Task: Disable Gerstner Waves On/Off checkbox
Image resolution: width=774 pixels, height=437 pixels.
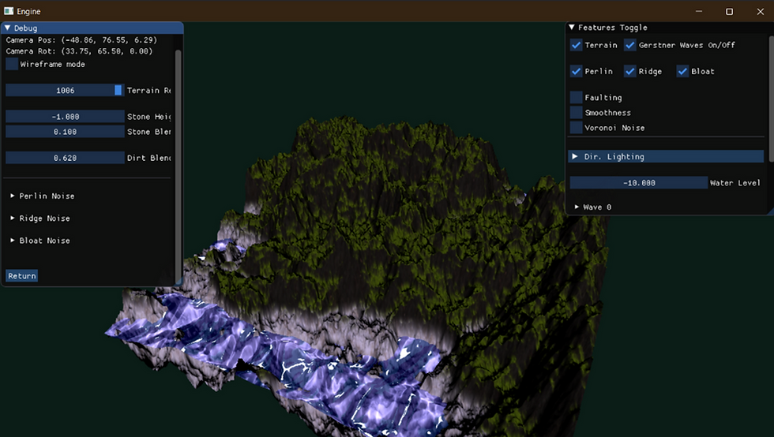Action: [630, 45]
